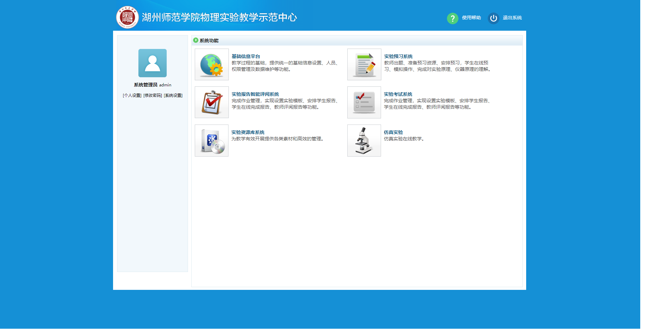Open the 实验预习系统 notepad pencil icon
Screen dimensions: 648x329
pos(364,64)
